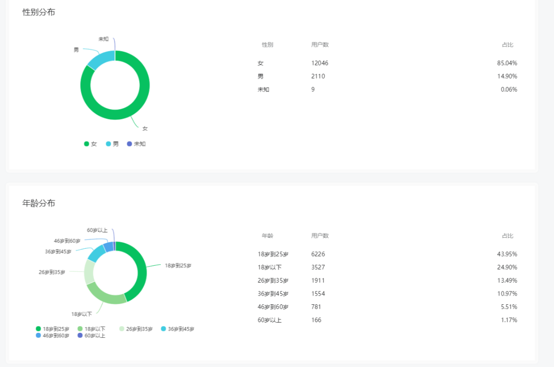Select 女 row label in gender table

(x=260, y=63)
